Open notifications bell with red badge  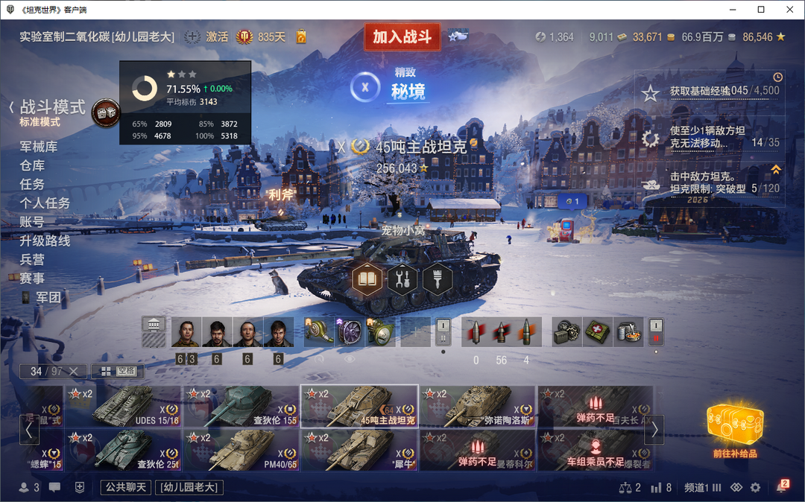click(x=782, y=486)
